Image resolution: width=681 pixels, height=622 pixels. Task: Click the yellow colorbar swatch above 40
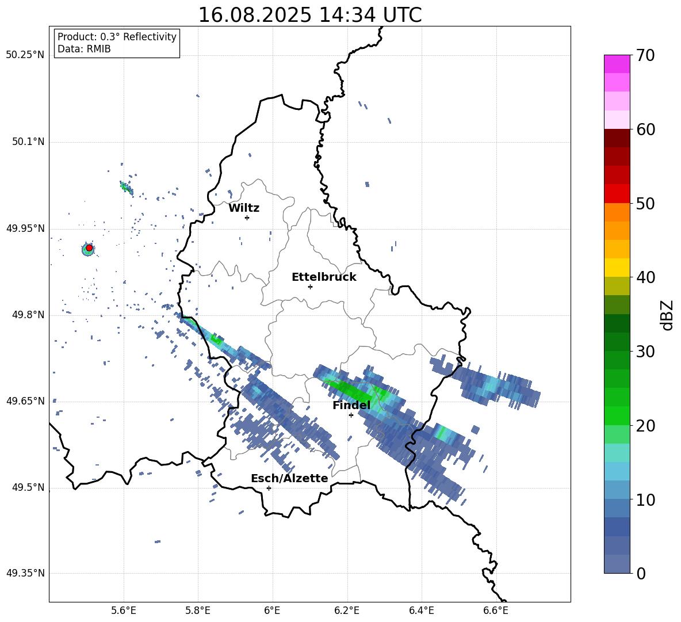(617, 268)
